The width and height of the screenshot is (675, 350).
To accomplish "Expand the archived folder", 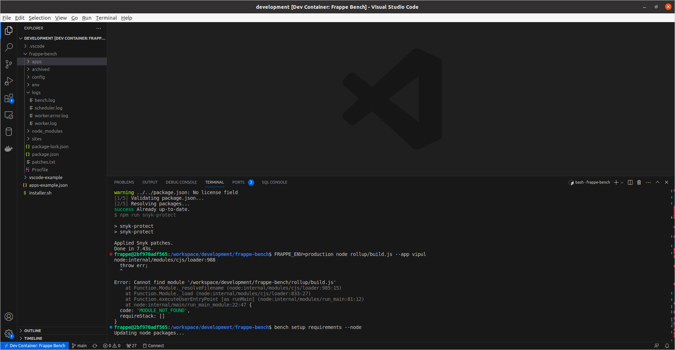I will [x=62, y=69].
